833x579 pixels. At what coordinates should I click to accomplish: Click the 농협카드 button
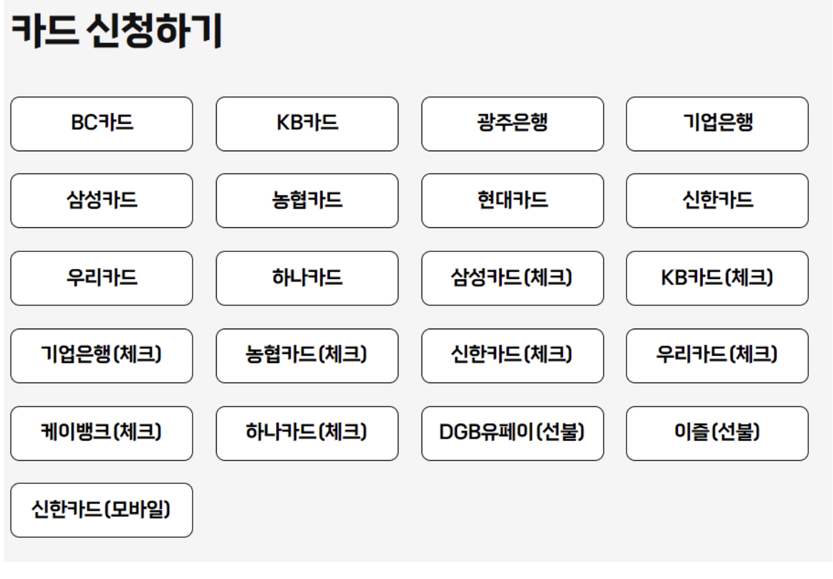tap(307, 201)
